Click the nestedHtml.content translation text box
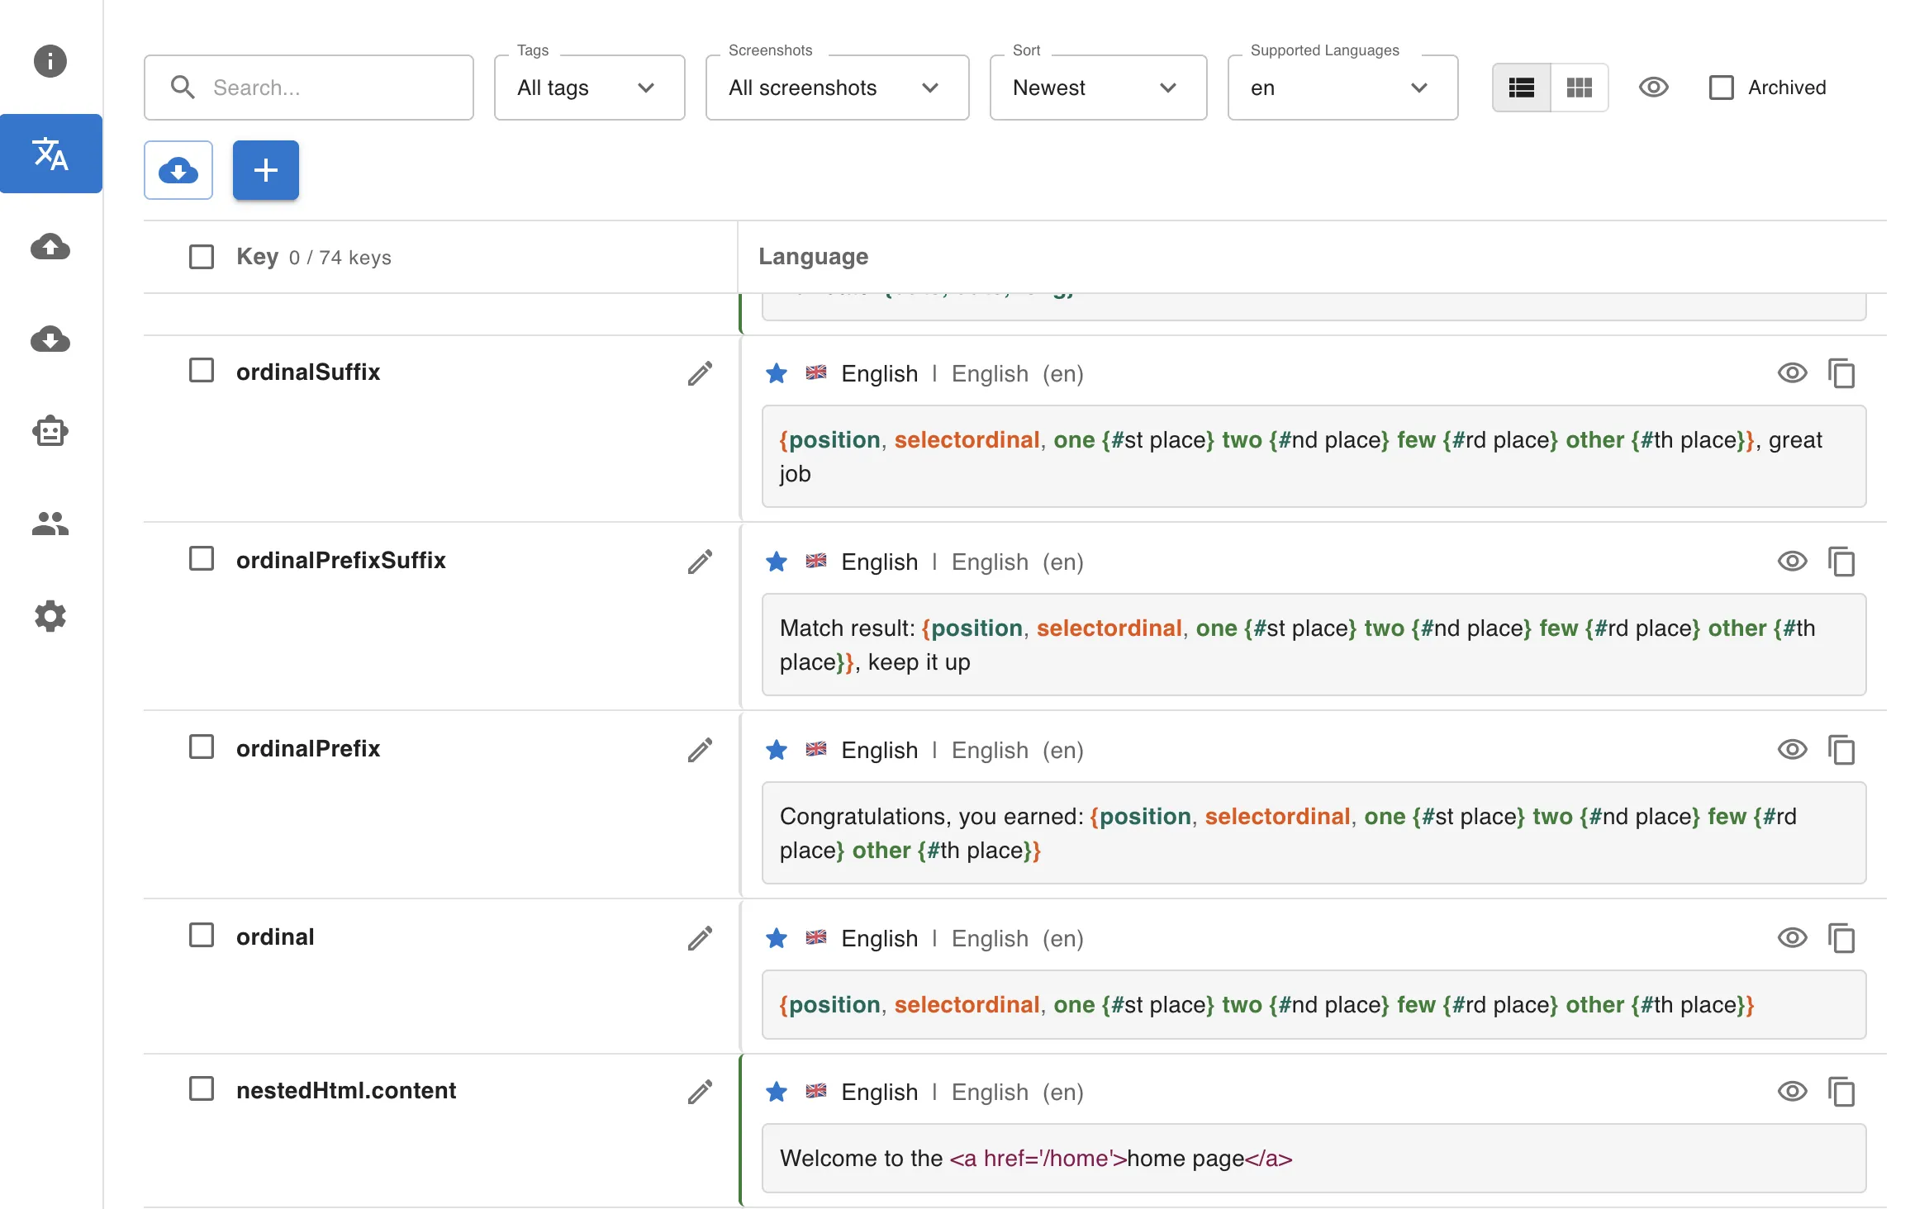1910x1209 pixels. [1314, 1159]
